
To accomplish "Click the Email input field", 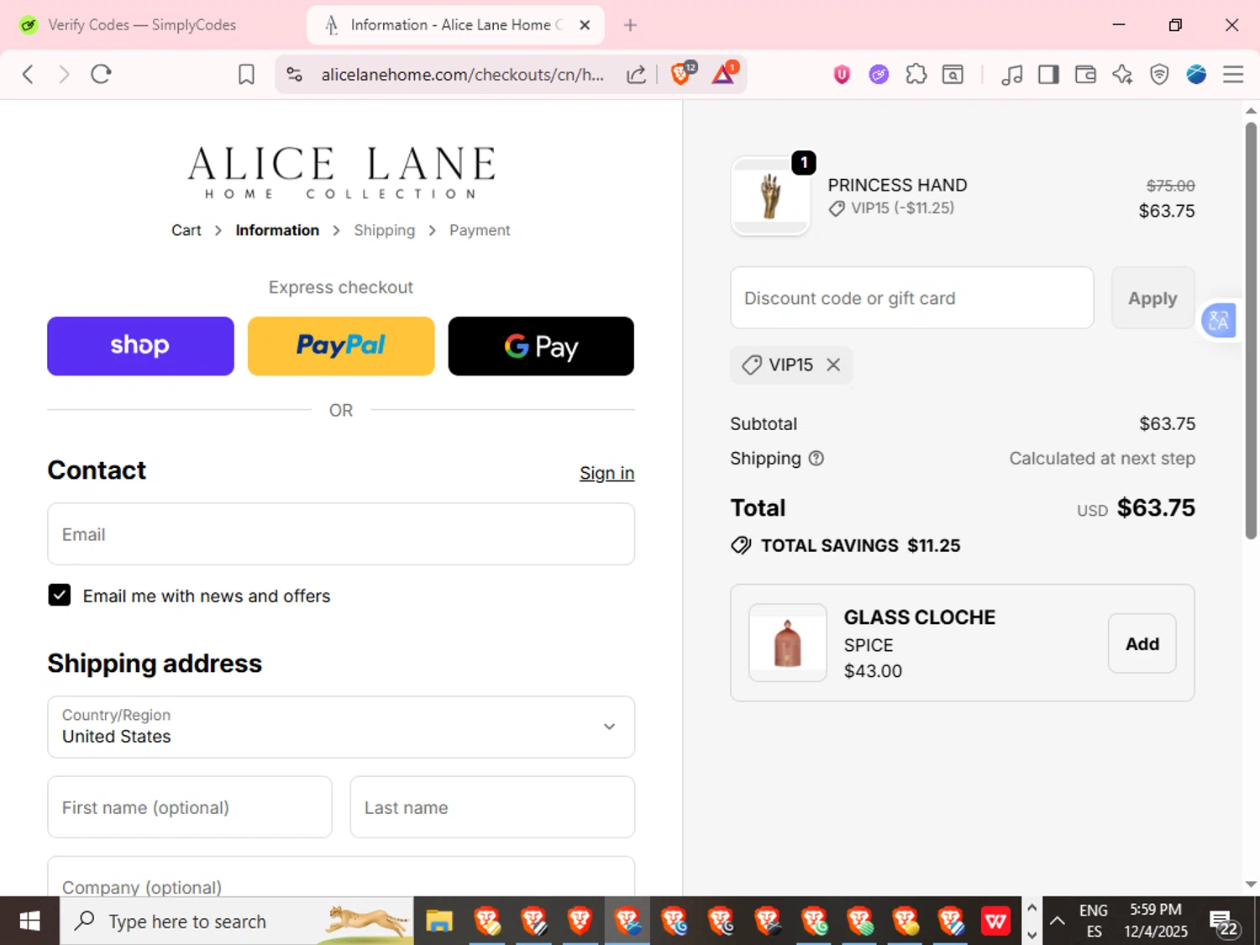I will 341,534.
